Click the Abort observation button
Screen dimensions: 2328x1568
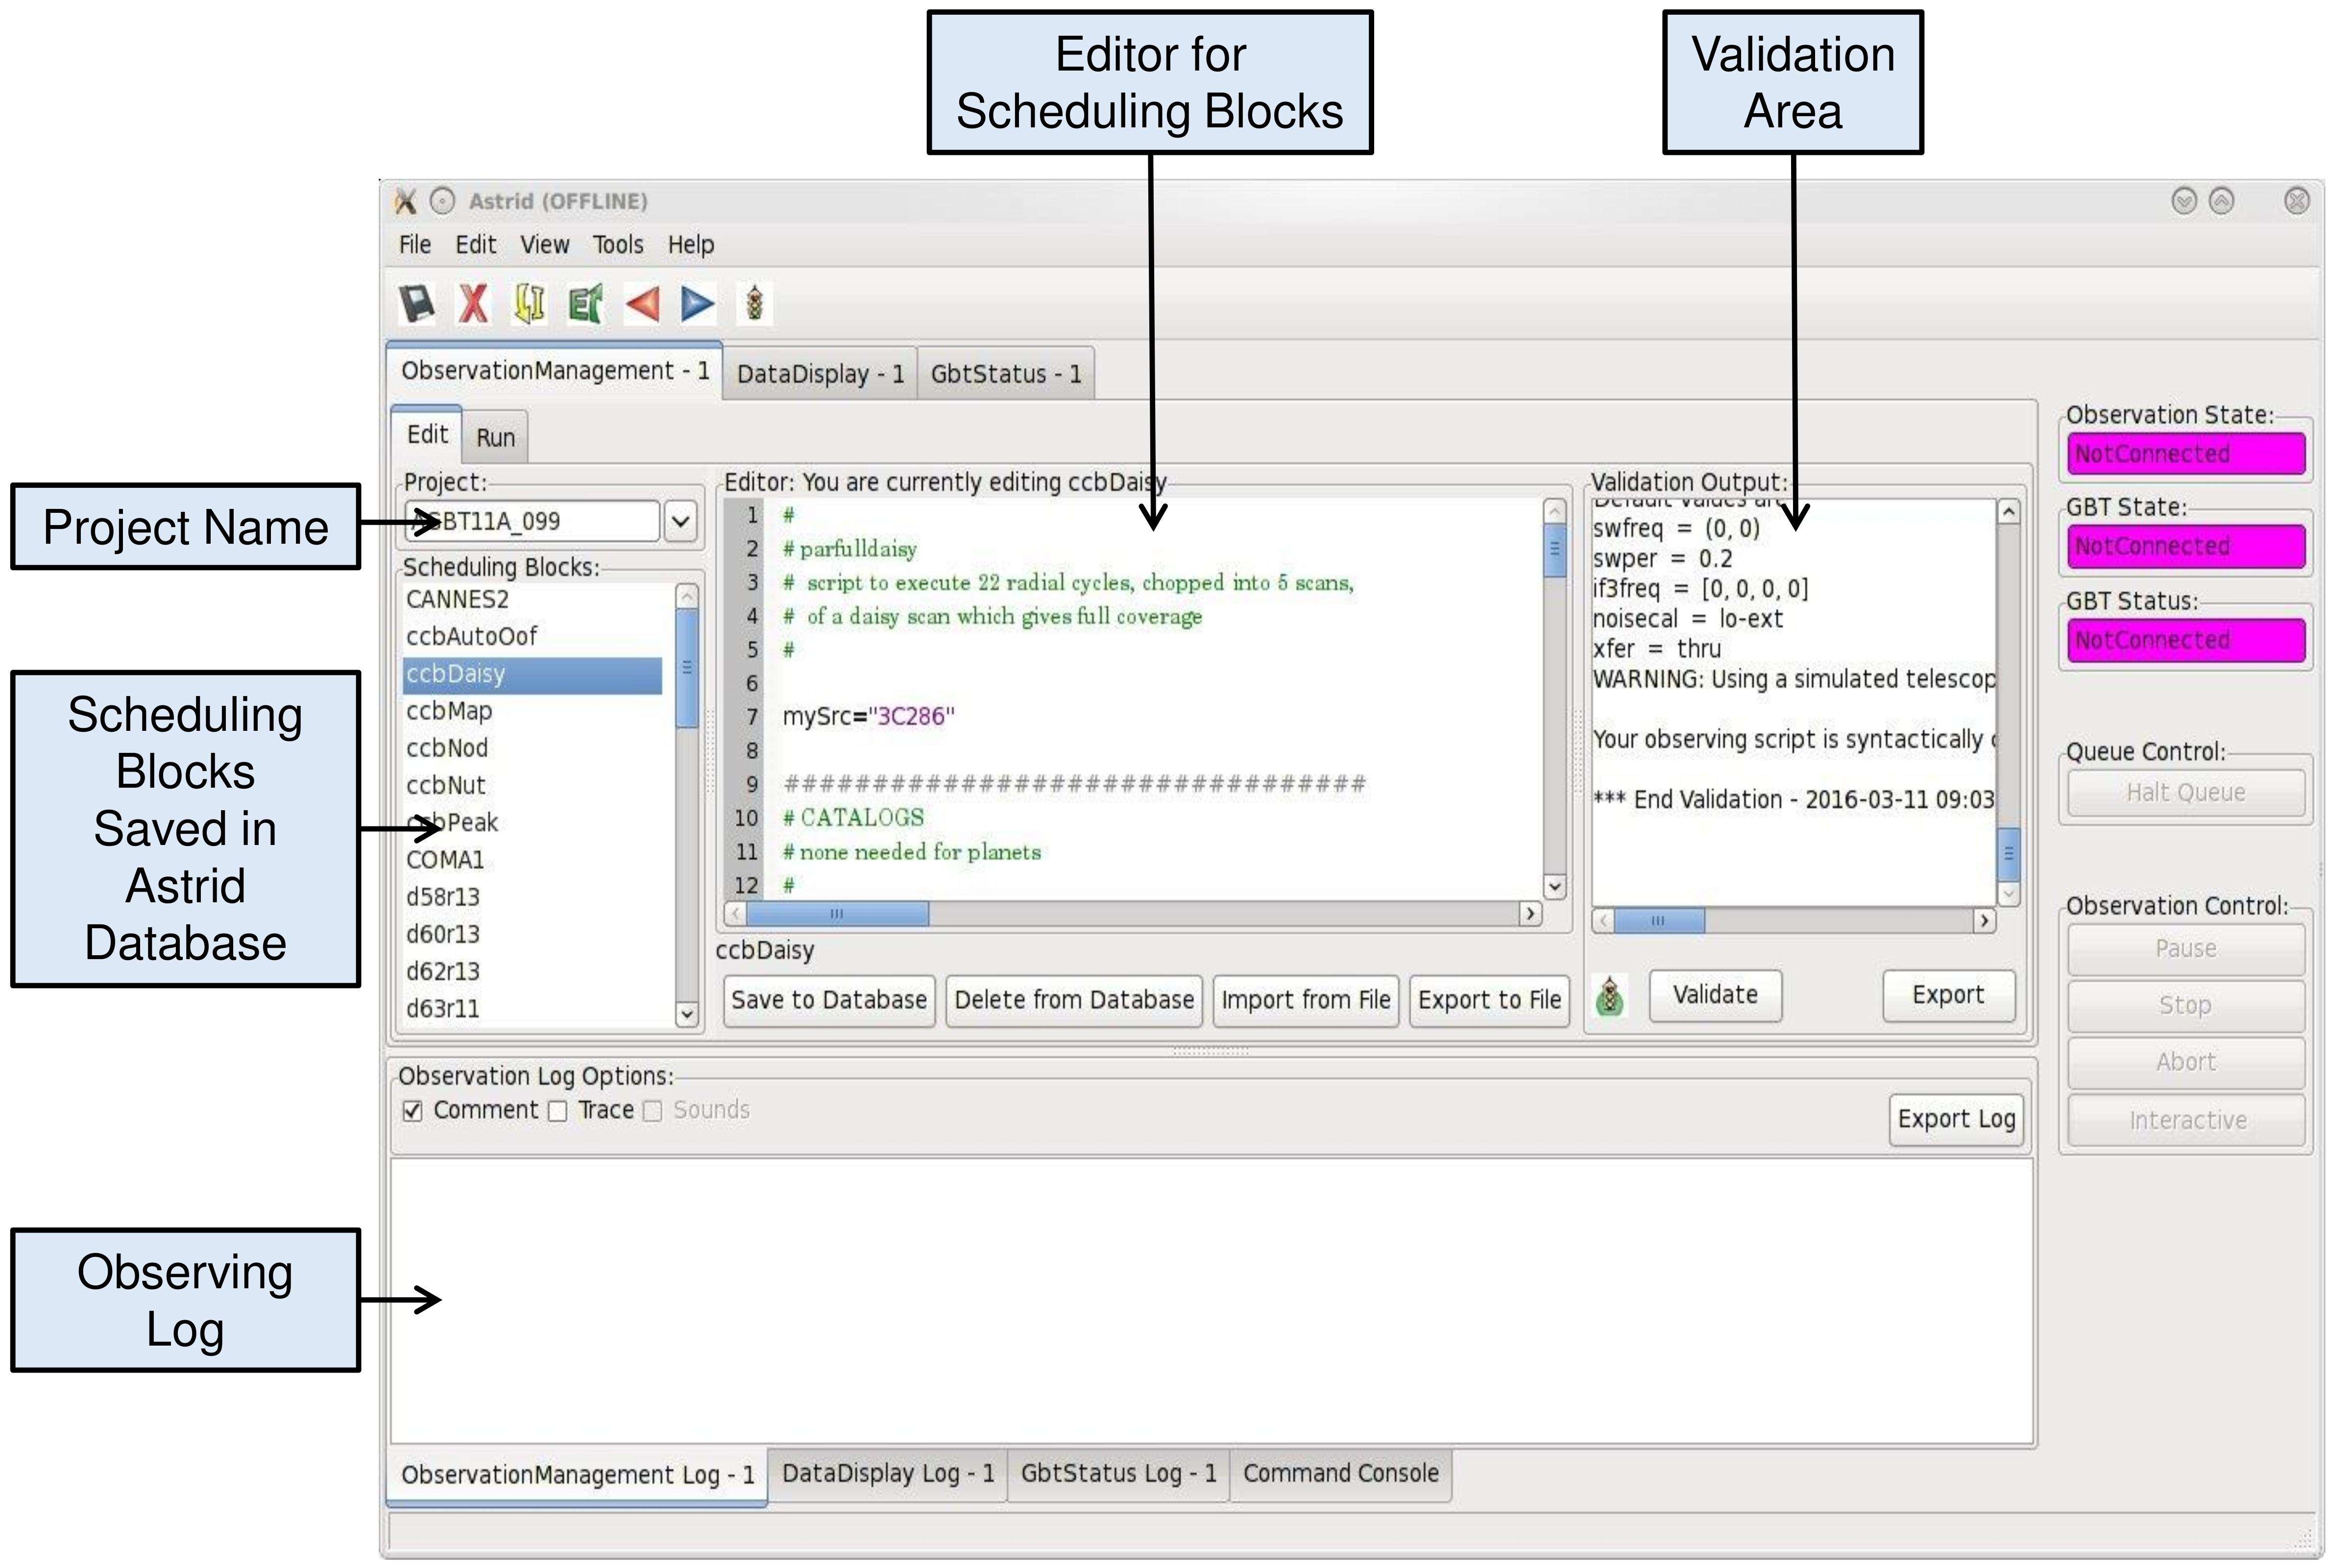2186,1062
